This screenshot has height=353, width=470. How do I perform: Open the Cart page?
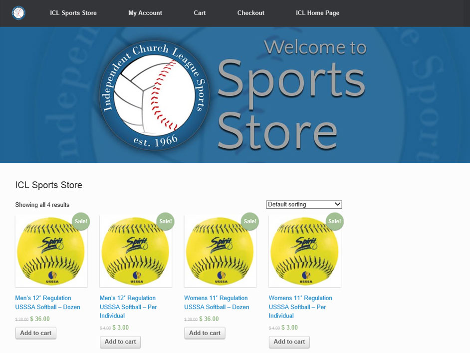click(200, 13)
